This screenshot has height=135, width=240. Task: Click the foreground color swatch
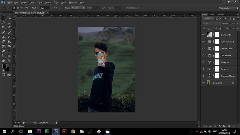pyautogui.click(x=4, y=66)
